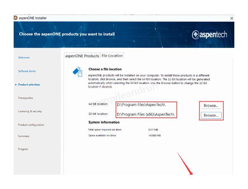This screenshot has width=248, height=189.
Task: Switch to the aspenONE Products tab
Action: [x=82, y=56]
